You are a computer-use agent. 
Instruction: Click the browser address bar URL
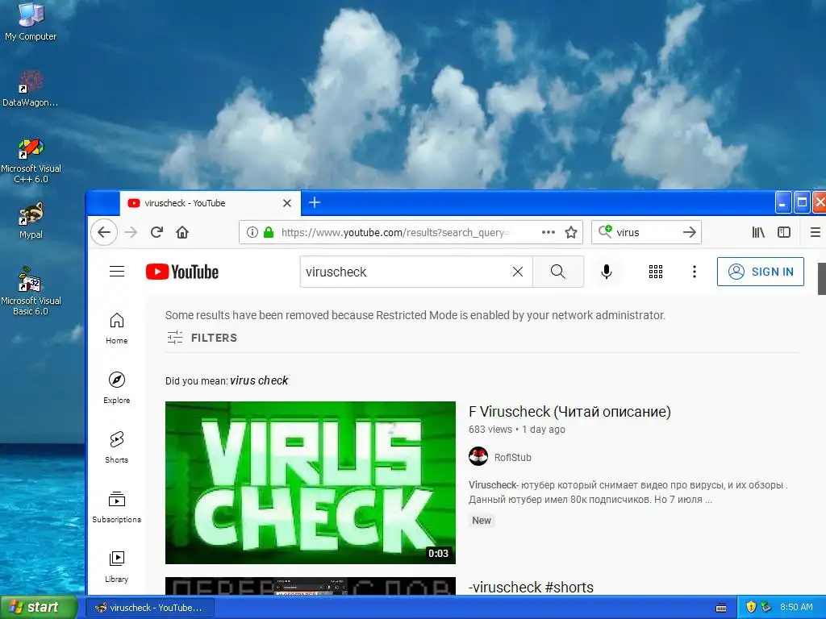(x=395, y=232)
